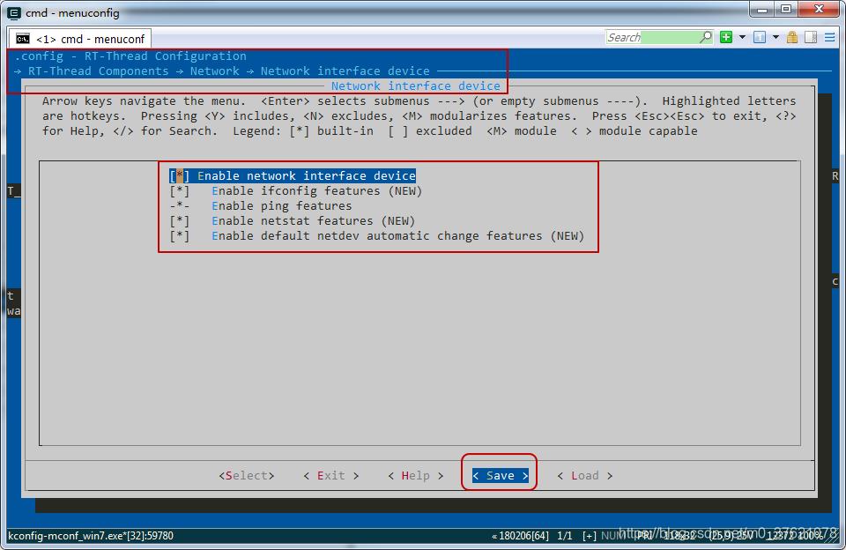Click the < Exit > button
Viewport: 846px width, 550px height.
point(330,475)
